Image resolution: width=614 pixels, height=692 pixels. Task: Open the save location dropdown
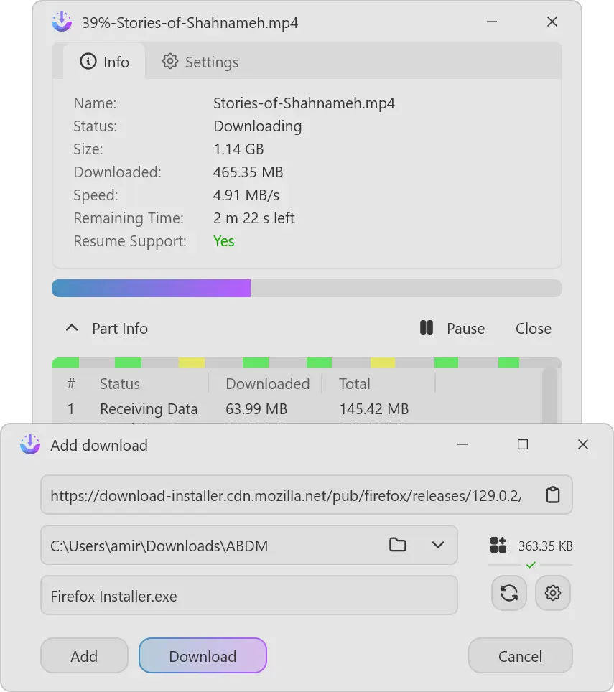438,546
